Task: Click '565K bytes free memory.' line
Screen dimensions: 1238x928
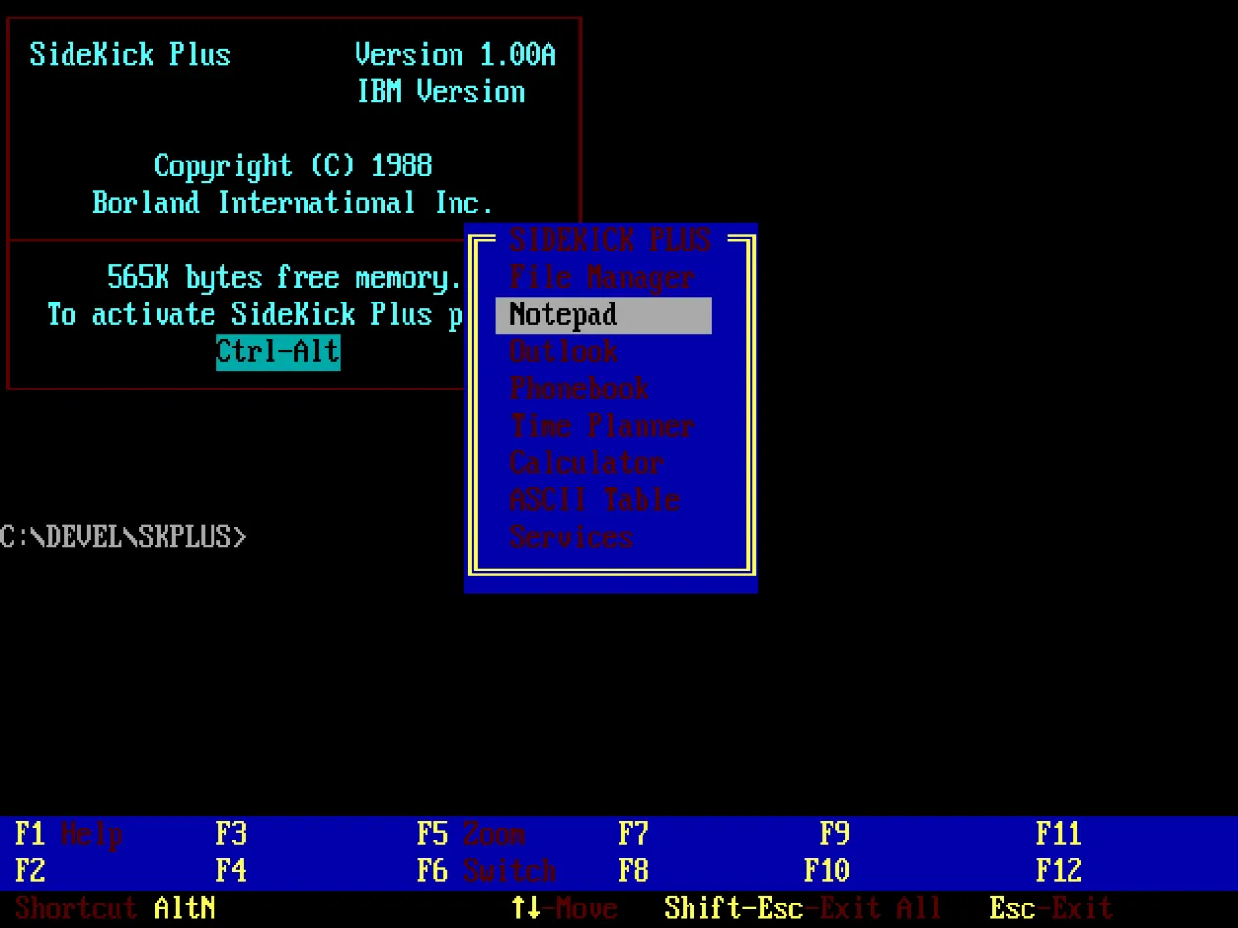Action: [285, 278]
